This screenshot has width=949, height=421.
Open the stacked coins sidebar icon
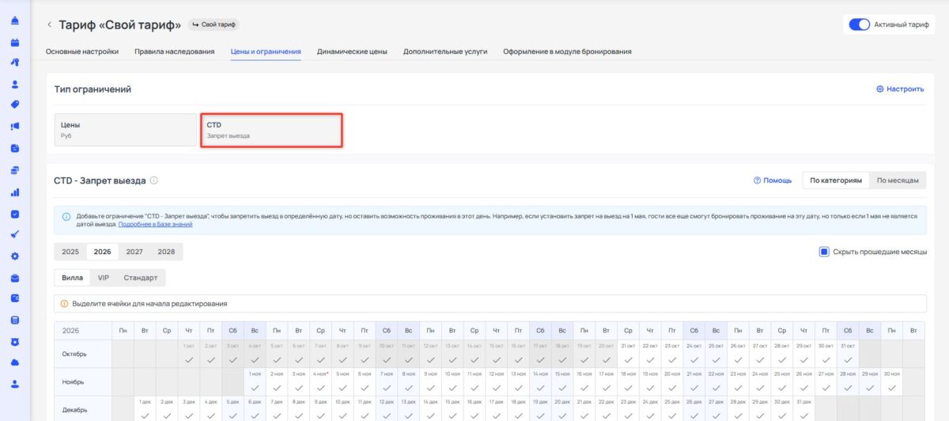click(15, 170)
